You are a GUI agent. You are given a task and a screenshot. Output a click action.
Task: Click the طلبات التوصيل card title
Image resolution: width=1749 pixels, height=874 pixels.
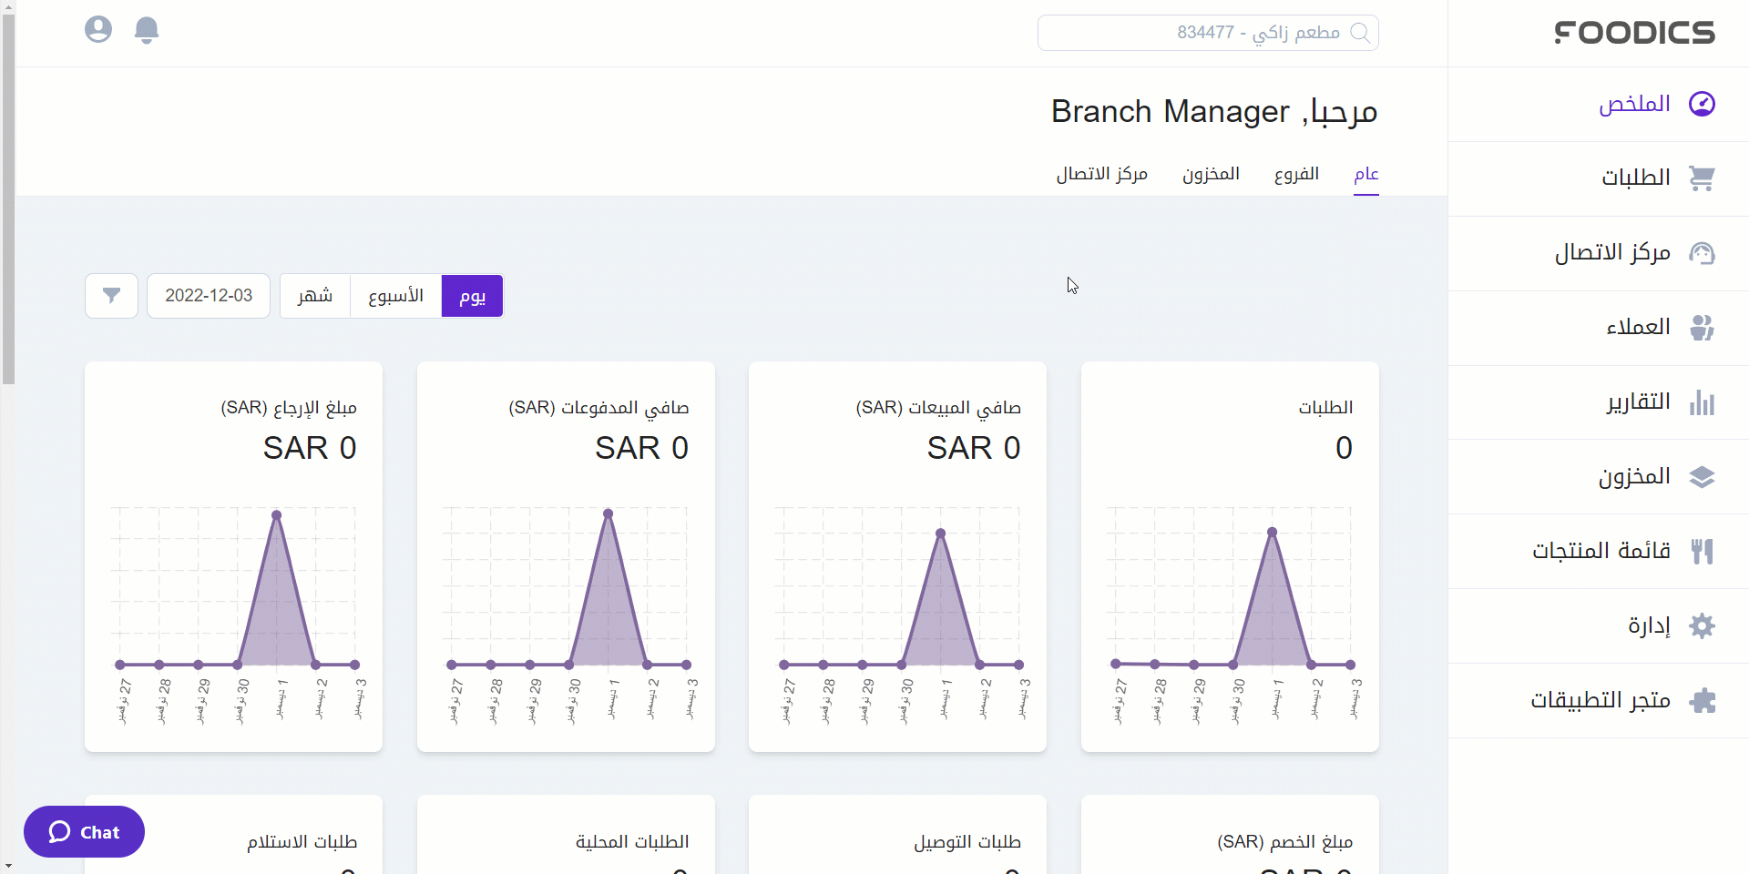pyautogui.click(x=967, y=842)
